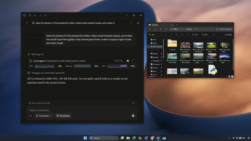
Task: Click the Projects breadcrumb in address bar
Action: pyautogui.click(x=189, y=29)
